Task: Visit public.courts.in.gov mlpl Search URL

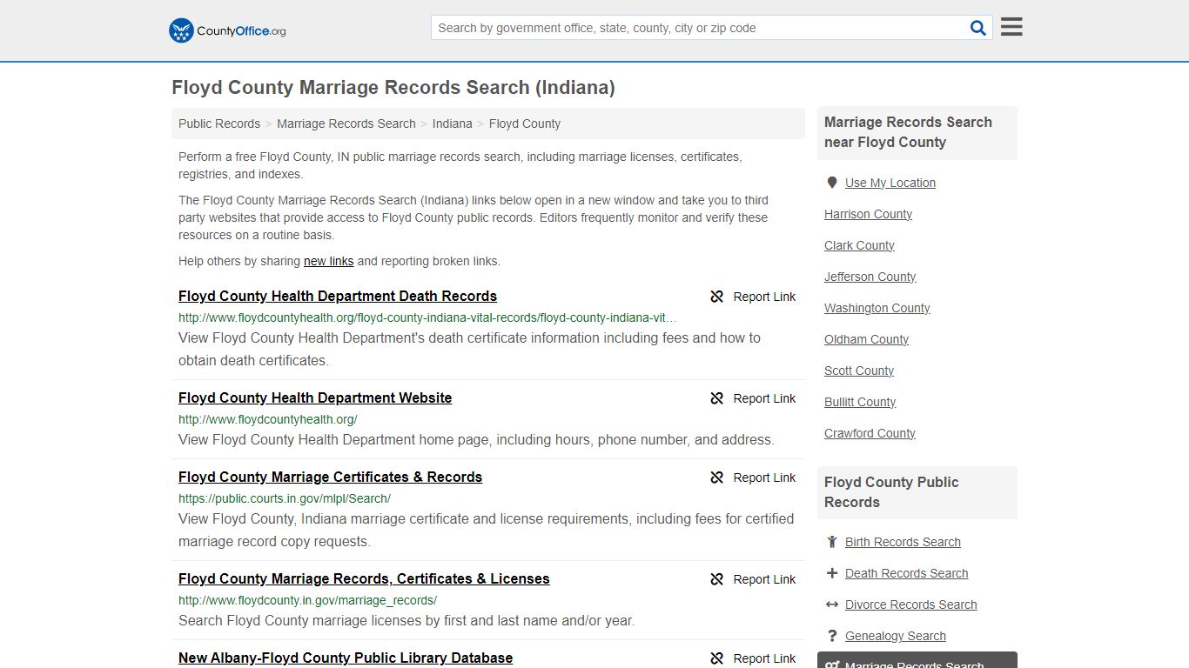Action: tap(285, 498)
